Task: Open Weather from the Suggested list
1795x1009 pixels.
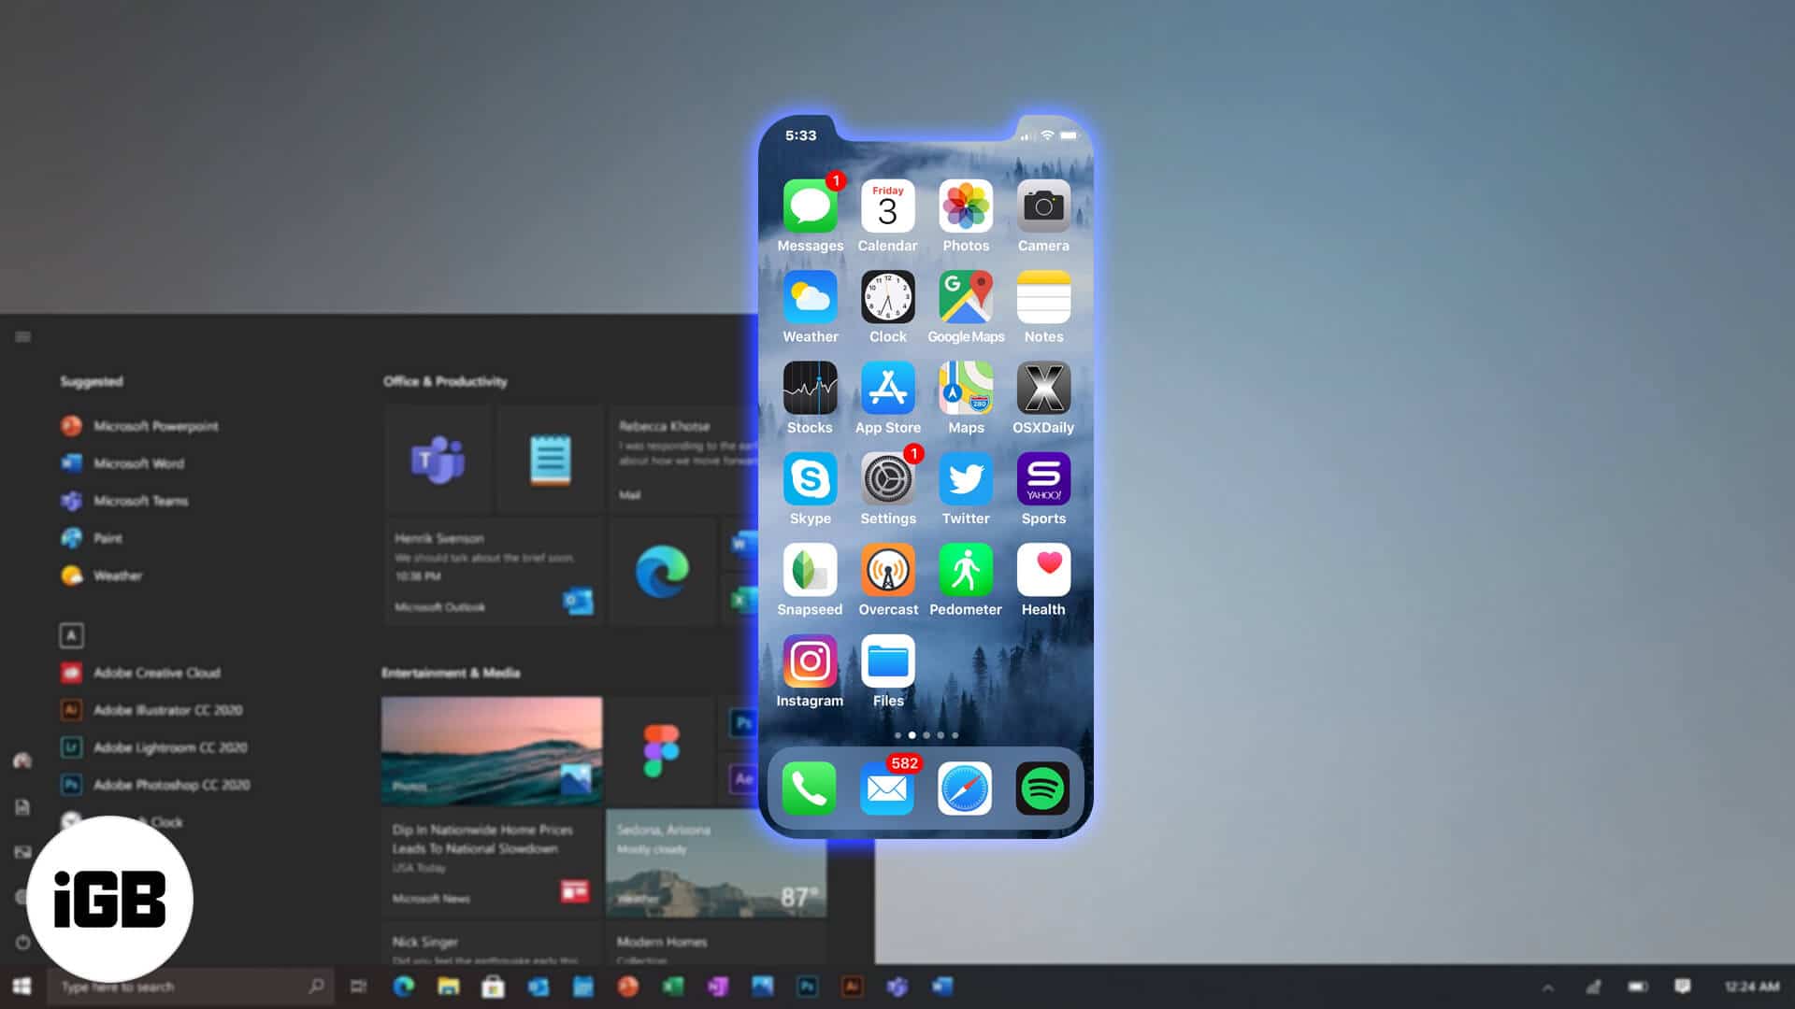Action: [x=102, y=576]
